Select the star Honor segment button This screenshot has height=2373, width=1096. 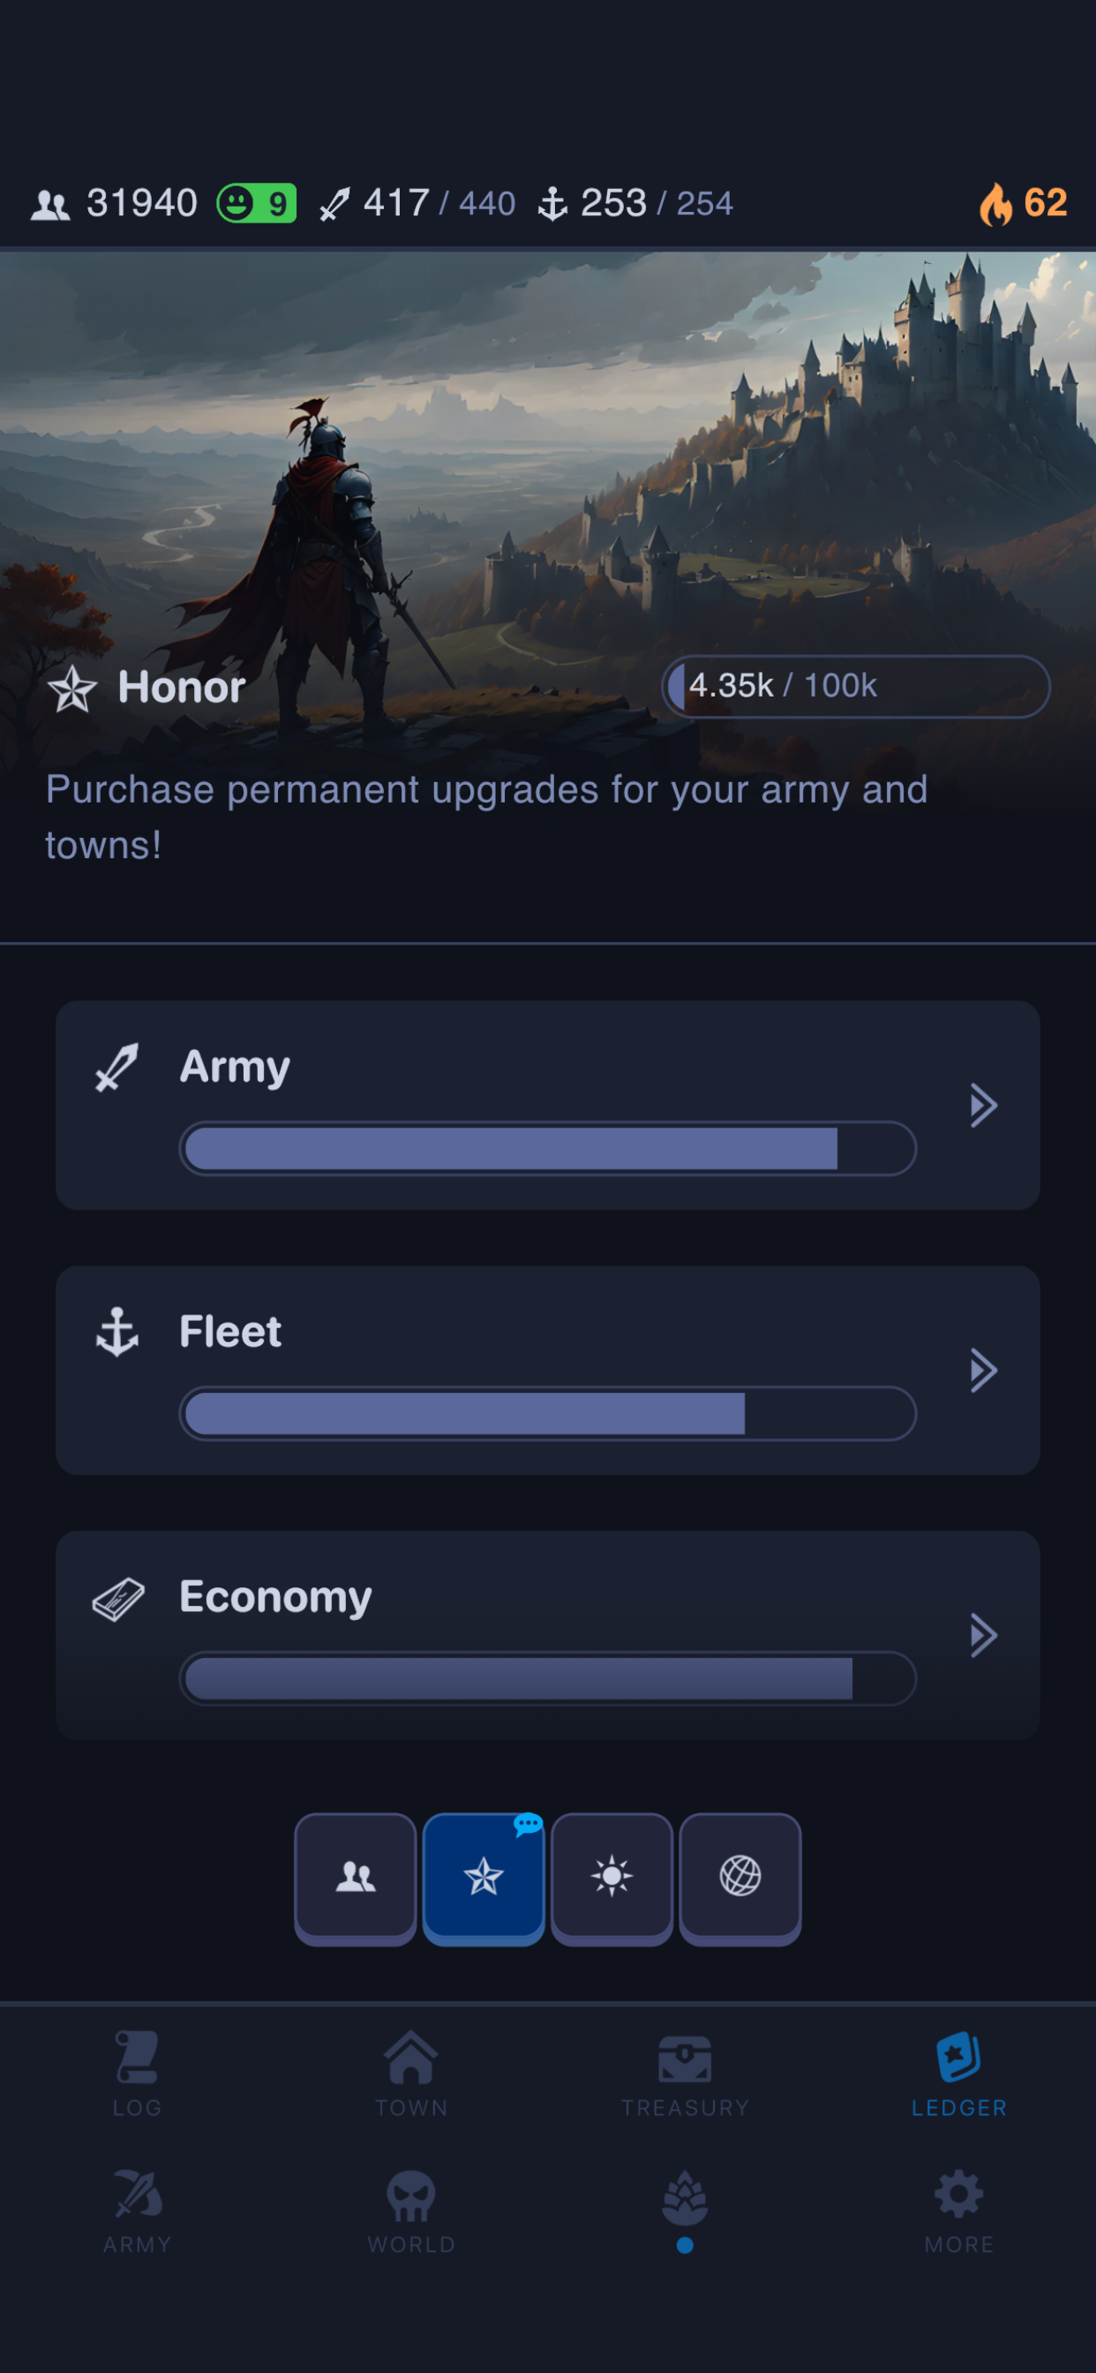484,1879
